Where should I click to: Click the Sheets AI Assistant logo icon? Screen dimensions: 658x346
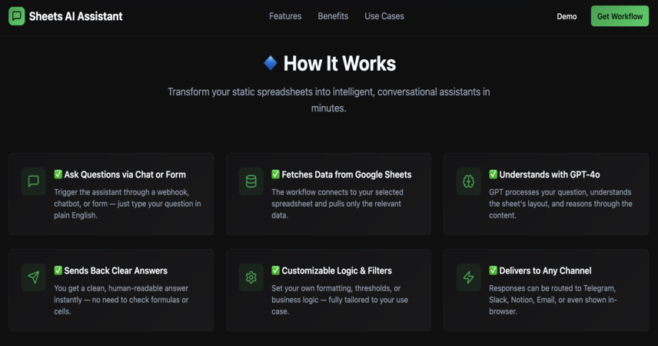coord(17,16)
